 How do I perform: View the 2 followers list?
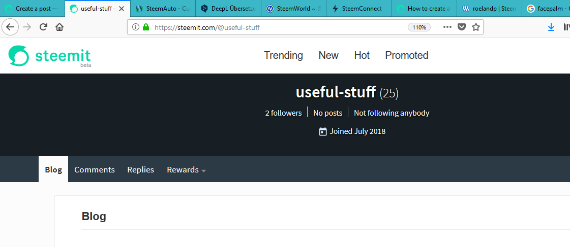pos(283,113)
